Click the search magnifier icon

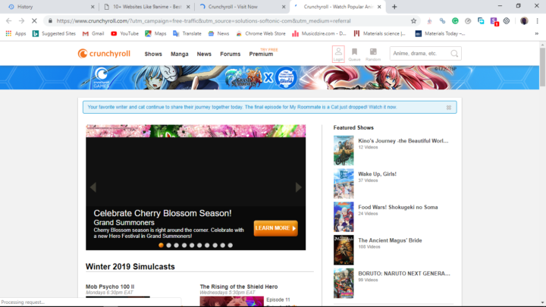pyautogui.click(x=454, y=53)
